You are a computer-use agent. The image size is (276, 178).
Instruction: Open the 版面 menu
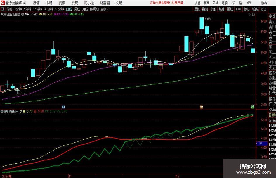tap(206, 3)
